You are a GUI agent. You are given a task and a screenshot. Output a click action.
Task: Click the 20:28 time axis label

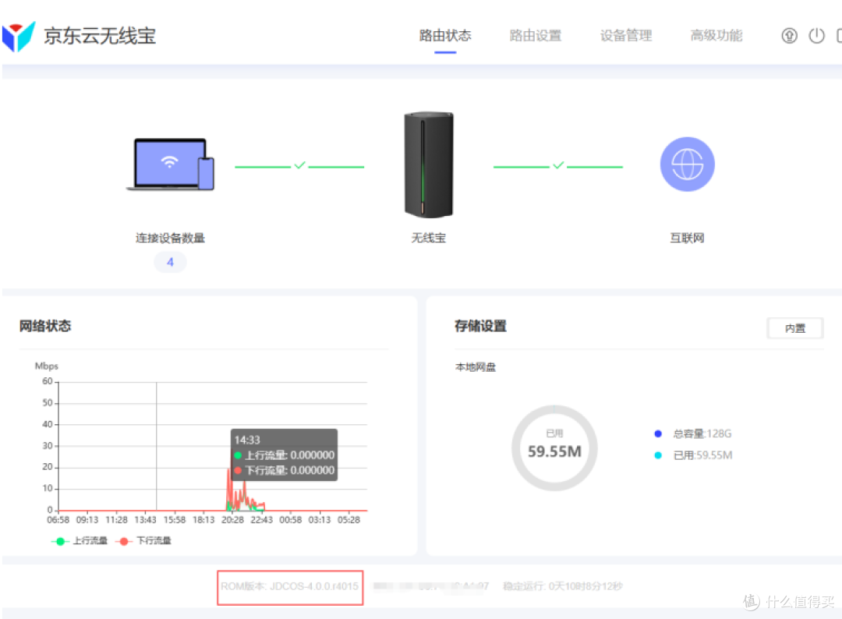[232, 520]
